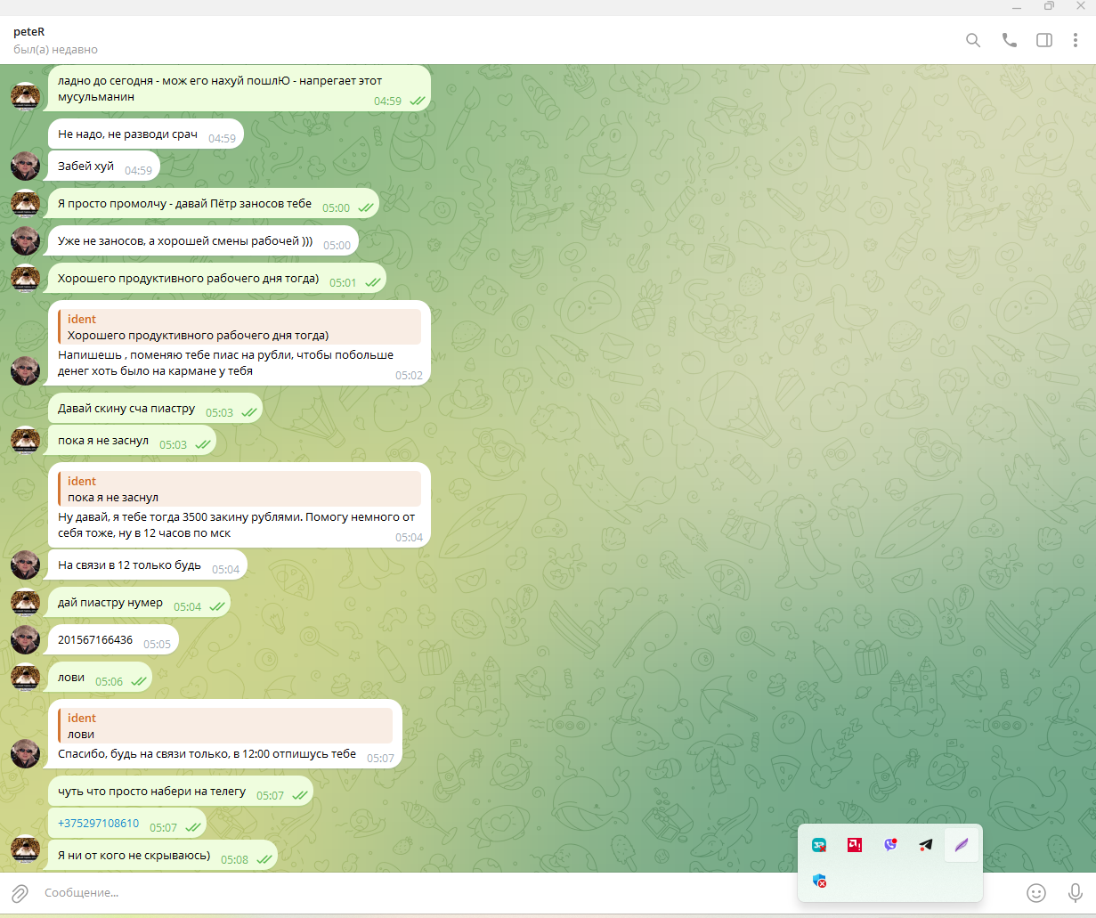Click the Viber icon in tray popup
The width and height of the screenshot is (1096, 918).
coord(890,845)
